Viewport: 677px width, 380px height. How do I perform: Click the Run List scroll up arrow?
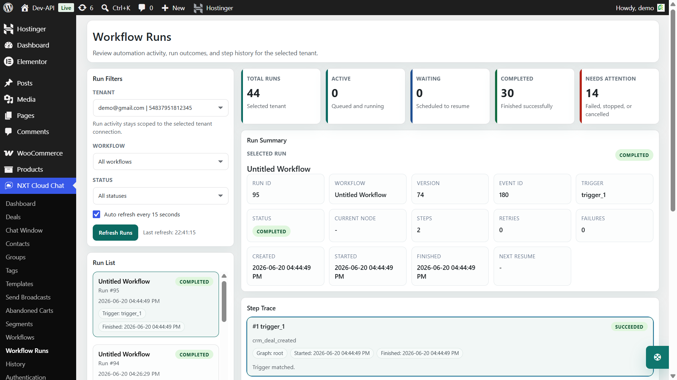(x=224, y=276)
